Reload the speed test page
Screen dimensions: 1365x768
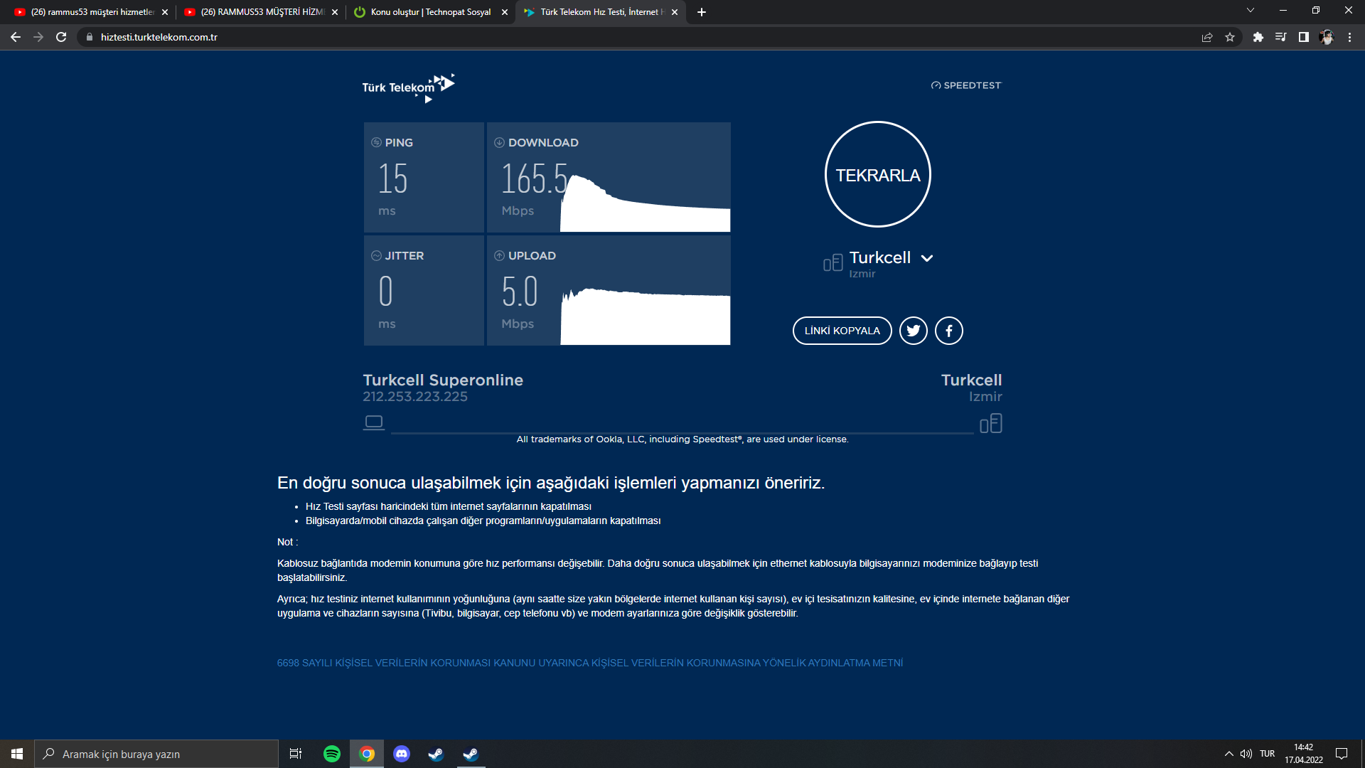click(x=61, y=37)
